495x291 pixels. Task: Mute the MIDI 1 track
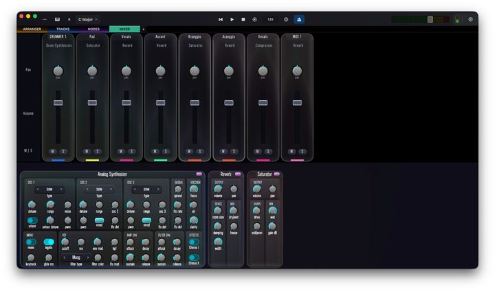[291, 152]
